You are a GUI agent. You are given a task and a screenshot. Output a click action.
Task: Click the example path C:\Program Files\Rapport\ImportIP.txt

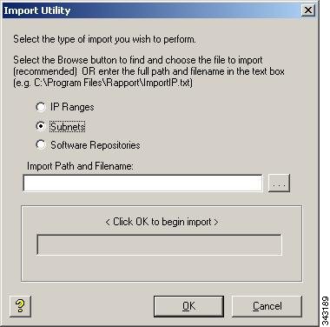tap(113, 83)
